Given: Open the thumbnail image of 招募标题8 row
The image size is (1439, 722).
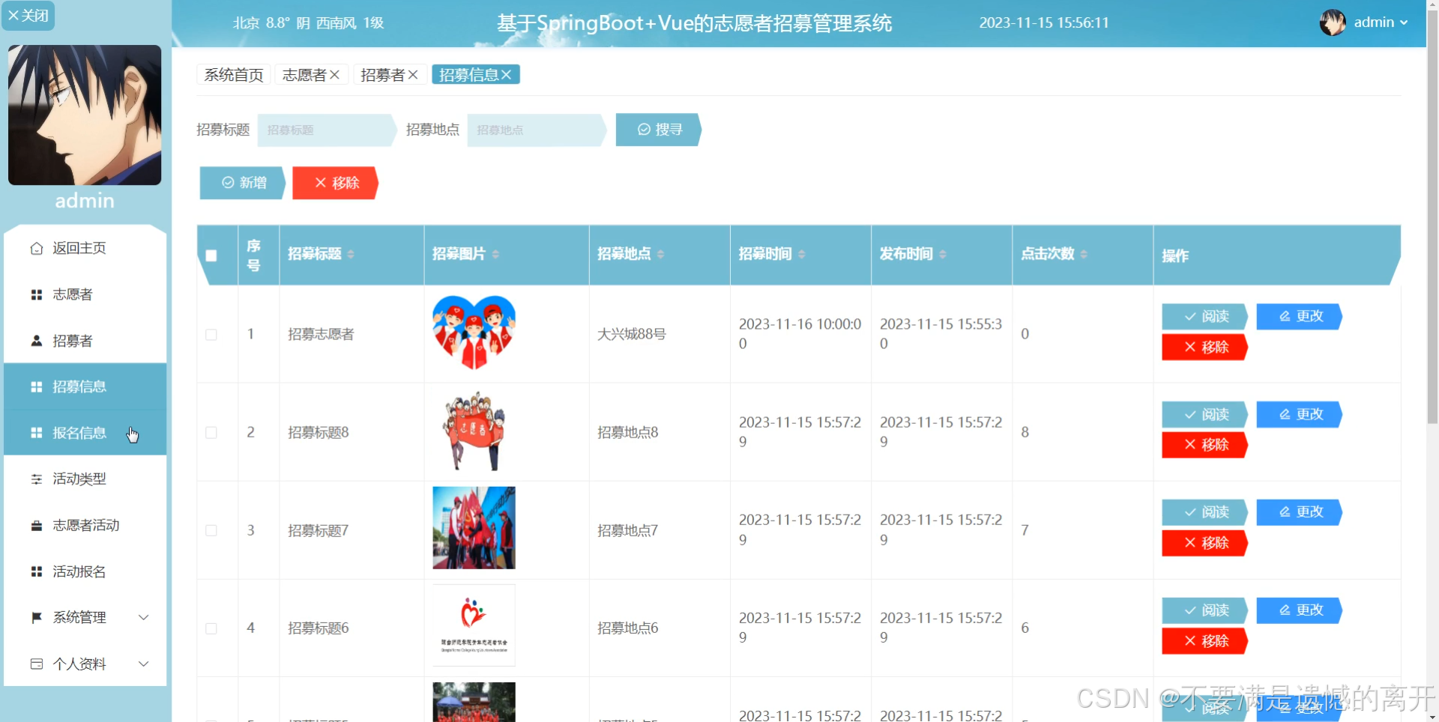Looking at the screenshot, I should point(474,431).
